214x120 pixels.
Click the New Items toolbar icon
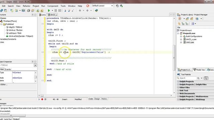12,10
